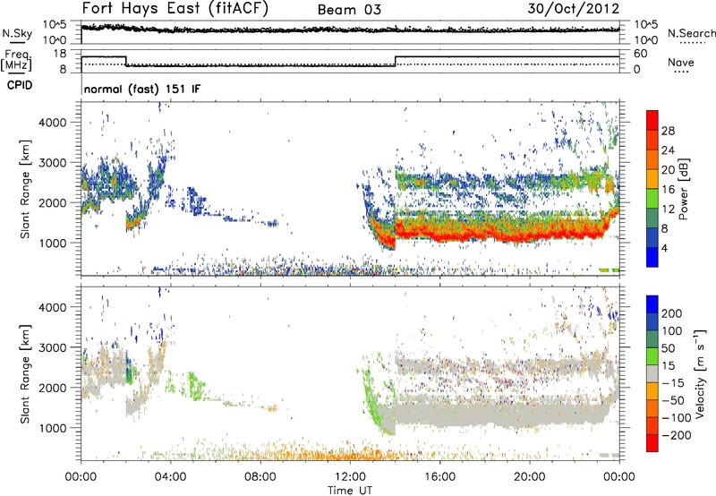This screenshot has height=496, width=716.
Task: Click the 'Time UT' axis title
Action: tap(350, 491)
